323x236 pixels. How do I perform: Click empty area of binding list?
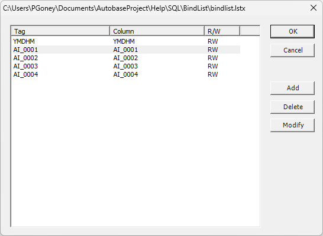[135, 152]
